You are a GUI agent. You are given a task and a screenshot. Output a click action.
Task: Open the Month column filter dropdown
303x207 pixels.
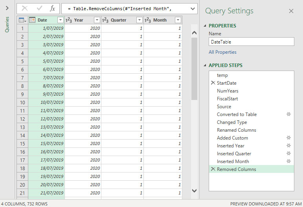point(178,20)
